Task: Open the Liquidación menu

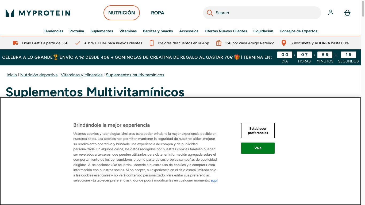Action: point(263,31)
